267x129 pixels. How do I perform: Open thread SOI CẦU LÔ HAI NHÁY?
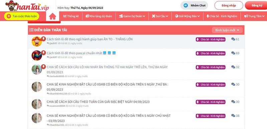[x=107, y=69]
